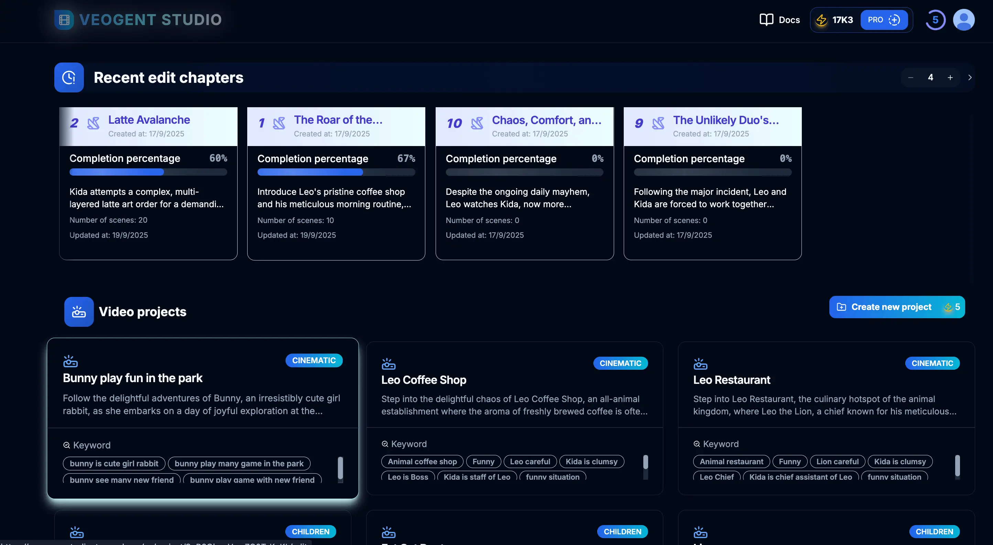Click the circular number 5 progress icon
This screenshot has width=993, height=545.
(935, 20)
